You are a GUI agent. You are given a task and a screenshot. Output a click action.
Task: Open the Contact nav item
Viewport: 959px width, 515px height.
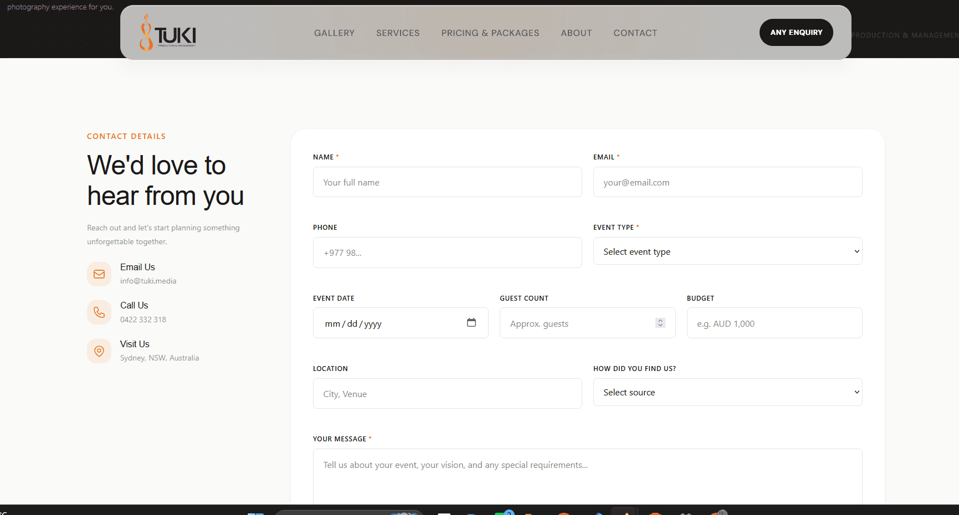[635, 33]
